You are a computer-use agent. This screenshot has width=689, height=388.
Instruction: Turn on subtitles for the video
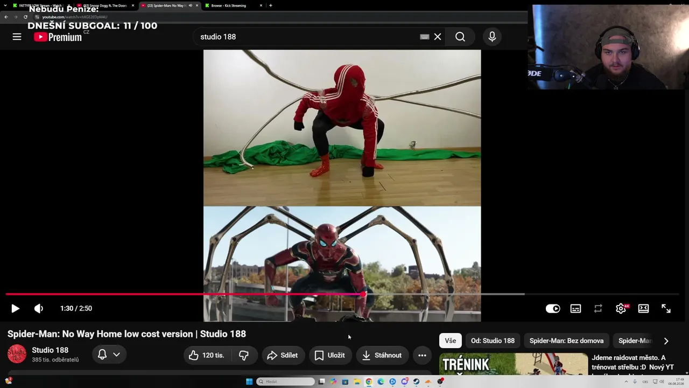pos(575,308)
